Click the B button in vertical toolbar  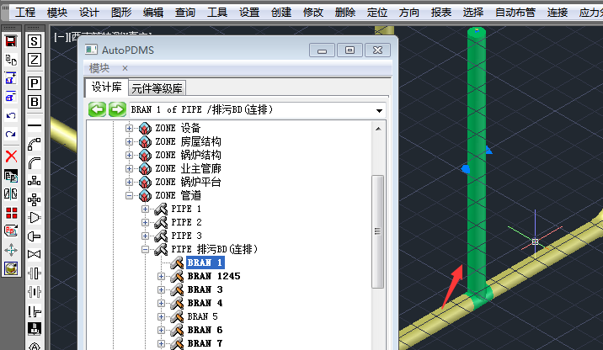point(35,102)
